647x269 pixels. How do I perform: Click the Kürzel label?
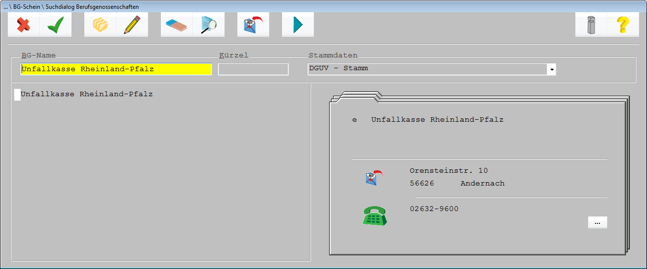tap(233, 55)
